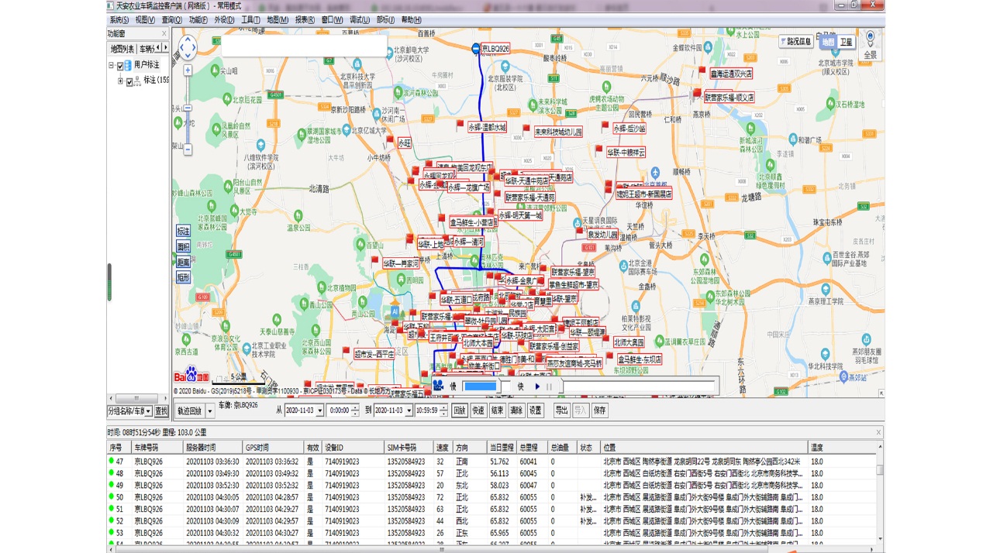The width and height of the screenshot is (983, 553).
Task: Open the 轨迹回放 dropdown arrow
Action: click(x=210, y=411)
